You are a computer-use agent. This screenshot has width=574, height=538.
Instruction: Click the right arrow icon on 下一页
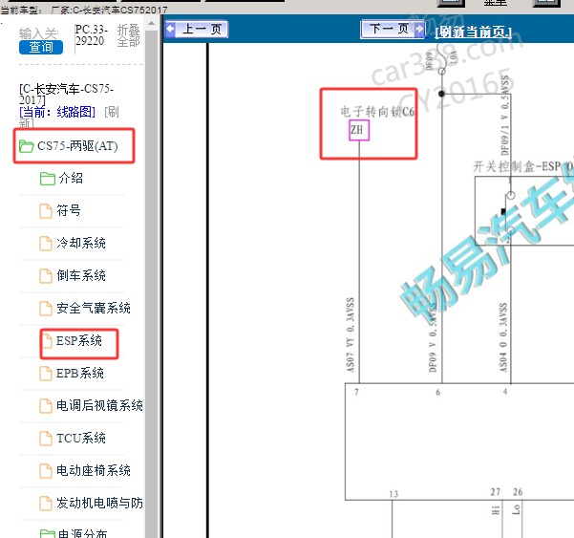419,29
